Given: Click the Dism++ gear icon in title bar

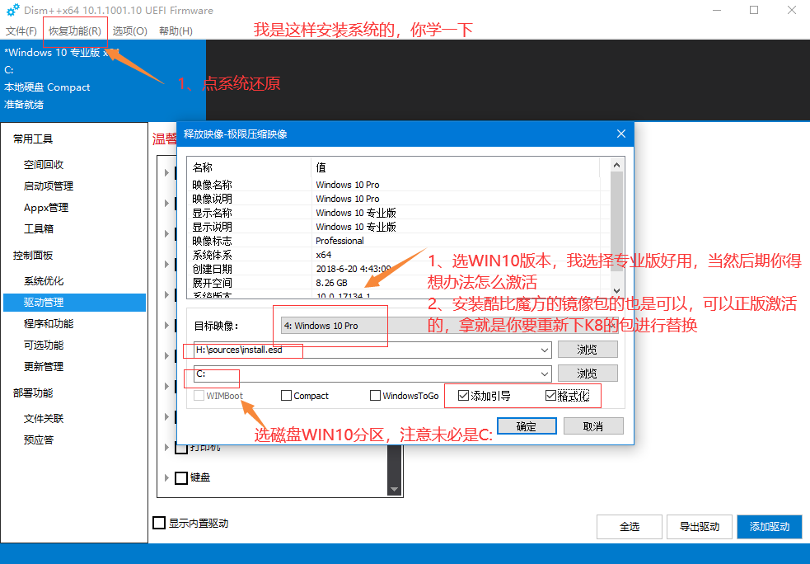Looking at the screenshot, I should click(x=12, y=11).
